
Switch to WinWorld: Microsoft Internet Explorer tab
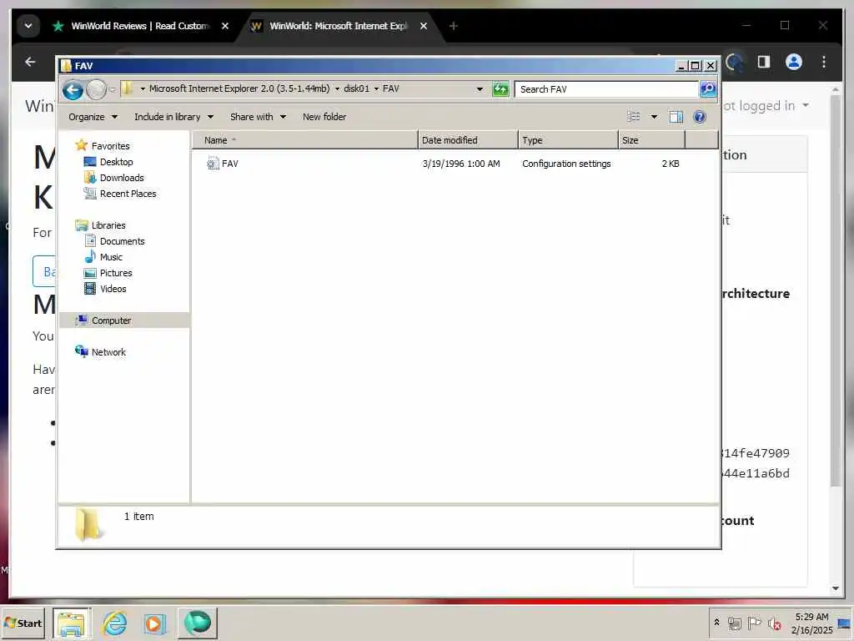(329, 26)
